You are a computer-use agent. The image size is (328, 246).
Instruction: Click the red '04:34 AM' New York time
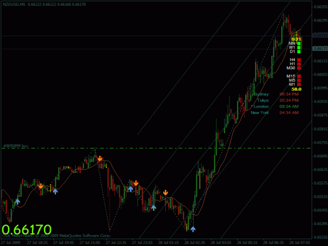(x=289, y=113)
